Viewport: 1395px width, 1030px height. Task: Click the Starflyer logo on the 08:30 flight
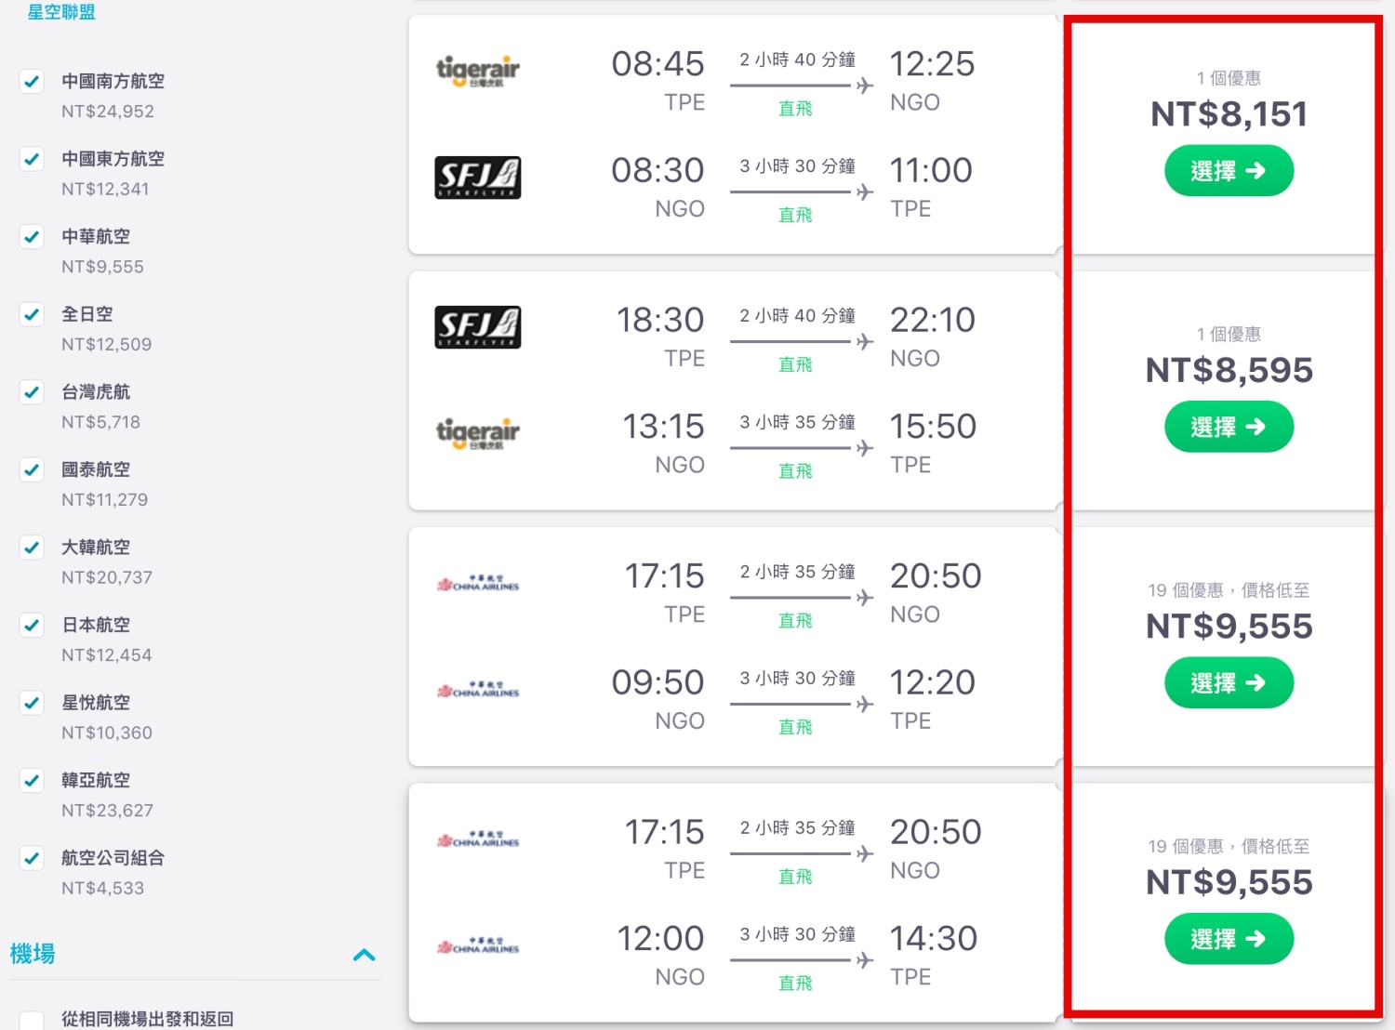click(478, 178)
